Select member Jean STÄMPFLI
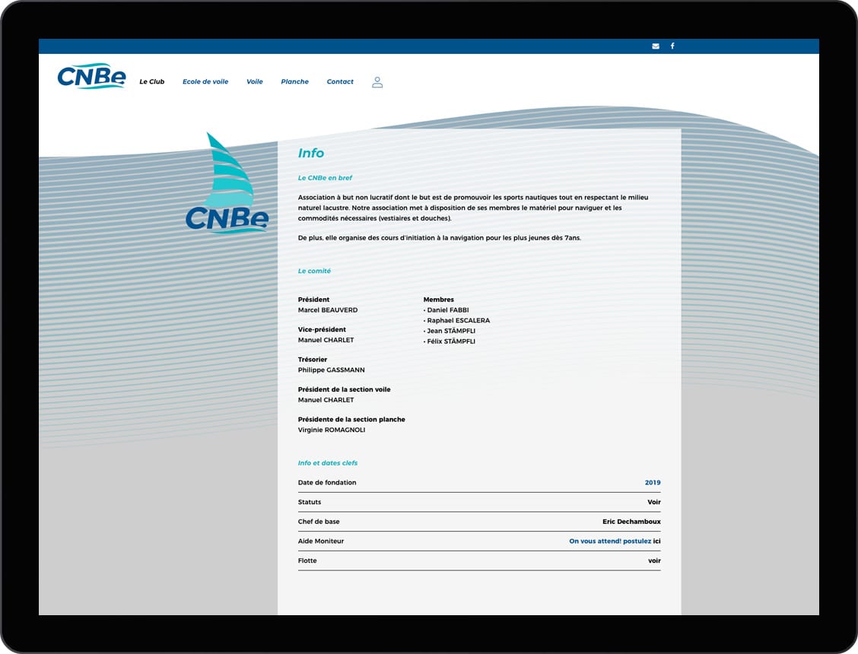 click(x=451, y=331)
